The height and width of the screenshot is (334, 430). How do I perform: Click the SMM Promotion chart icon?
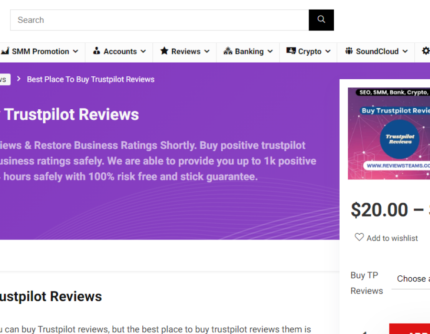[5, 51]
